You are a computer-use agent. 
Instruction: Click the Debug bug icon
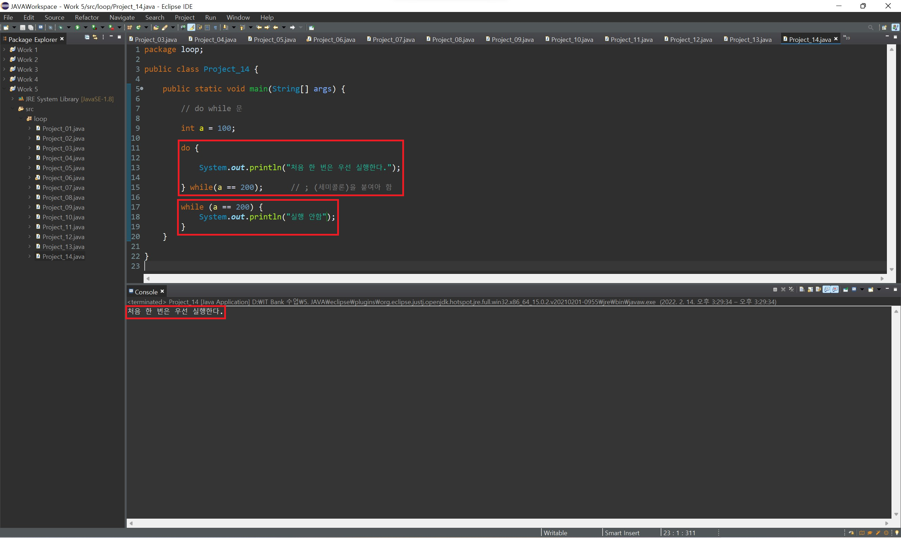[x=61, y=27]
